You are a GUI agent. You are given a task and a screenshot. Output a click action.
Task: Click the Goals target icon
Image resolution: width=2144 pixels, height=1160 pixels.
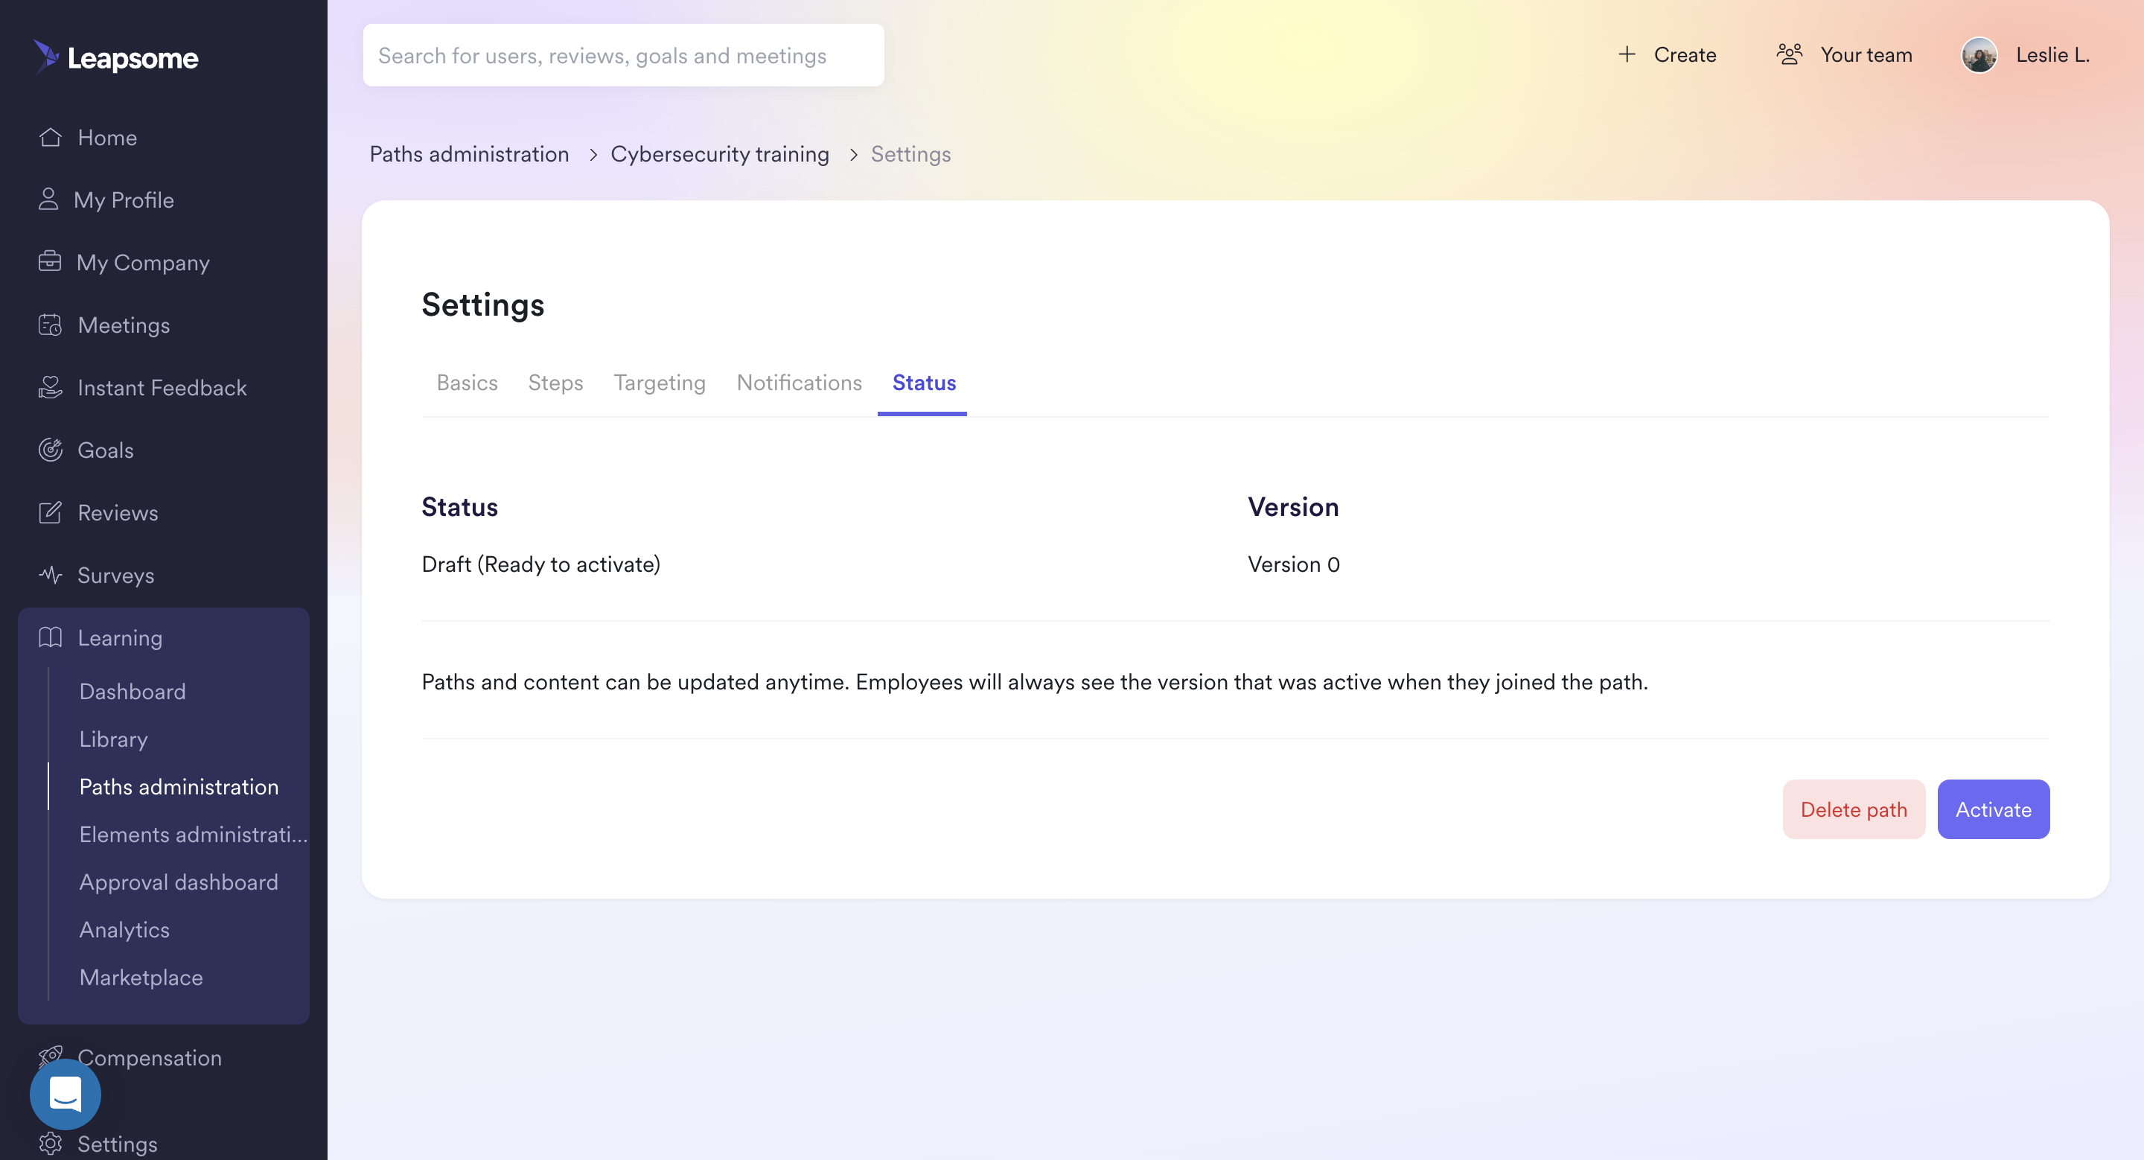point(50,450)
